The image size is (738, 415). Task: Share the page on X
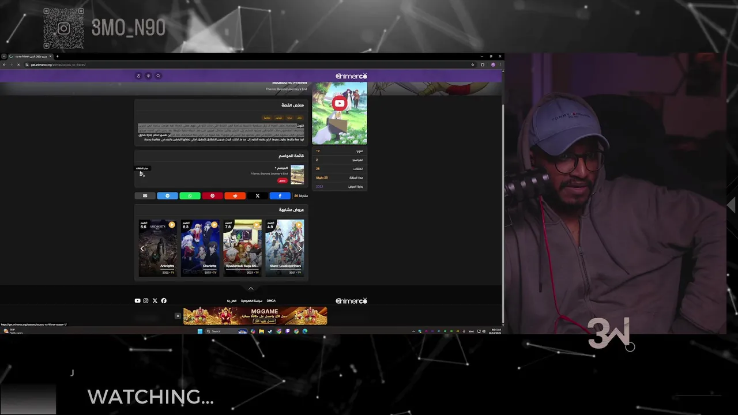coord(257,196)
